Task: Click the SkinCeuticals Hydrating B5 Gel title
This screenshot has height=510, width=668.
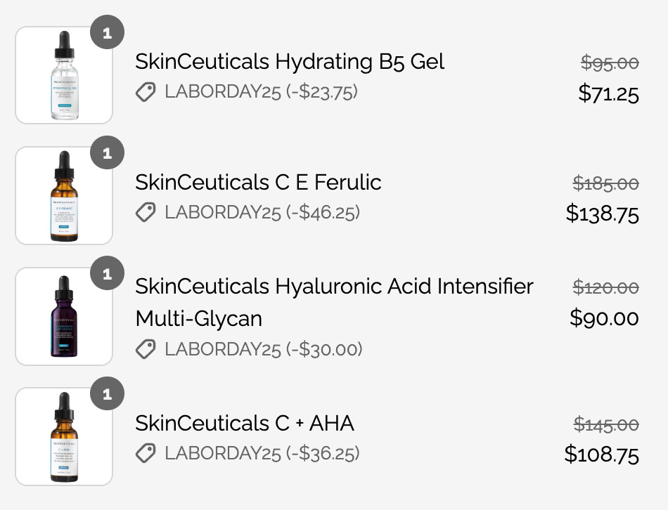Action: [x=290, y=62]
